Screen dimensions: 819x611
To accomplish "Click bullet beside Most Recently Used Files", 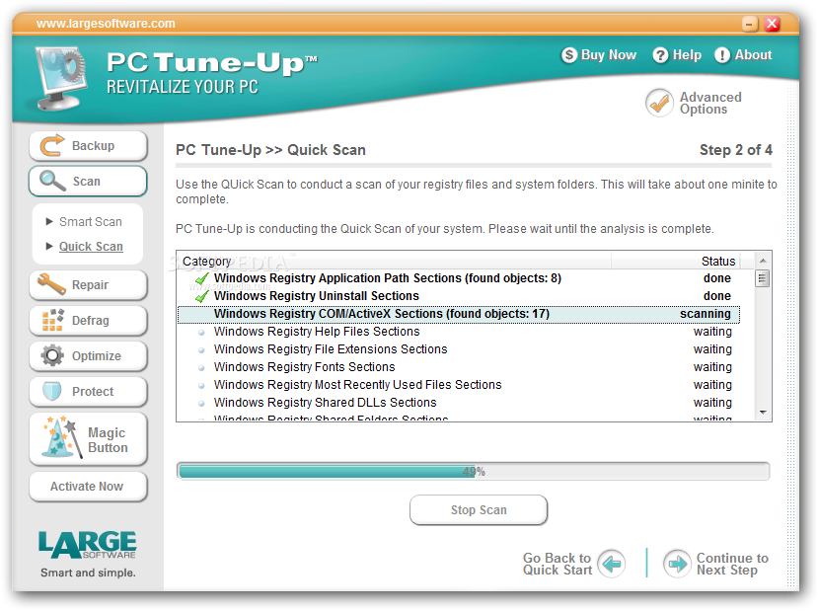I will (x=201, y=386).
